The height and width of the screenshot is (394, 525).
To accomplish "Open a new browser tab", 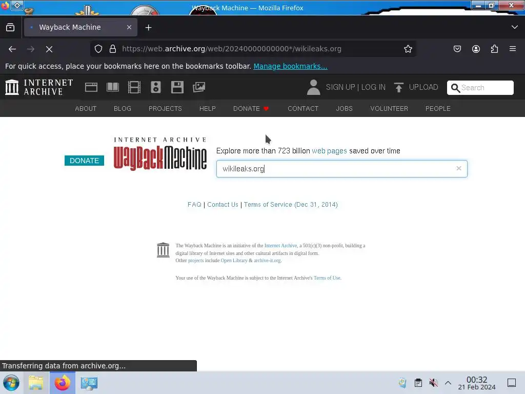I will [x=148, y=28].
